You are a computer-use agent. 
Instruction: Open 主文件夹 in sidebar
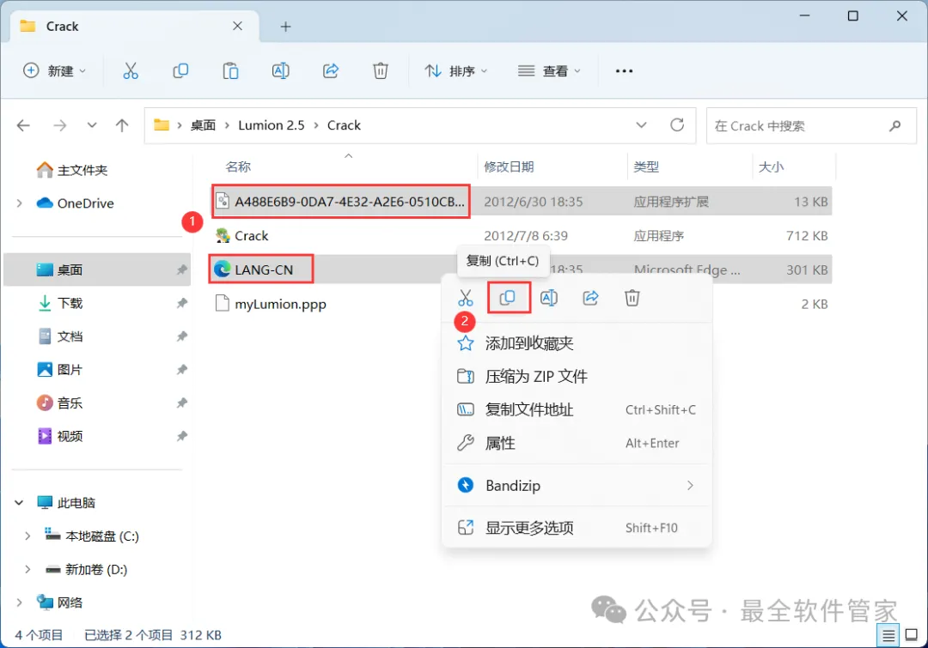71,170
